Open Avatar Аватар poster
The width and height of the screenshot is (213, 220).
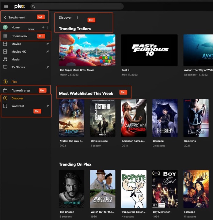pyautogui.click(x=71, y=118)
